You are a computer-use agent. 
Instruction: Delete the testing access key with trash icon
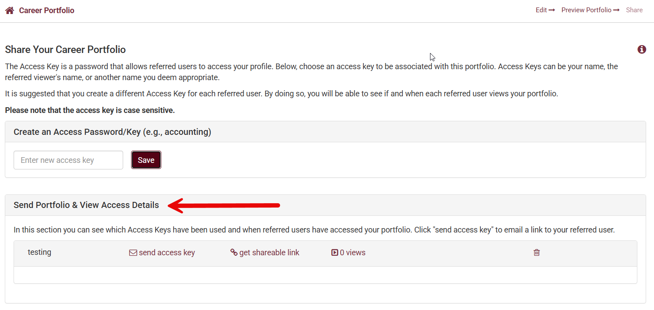(x=537, y=253)
